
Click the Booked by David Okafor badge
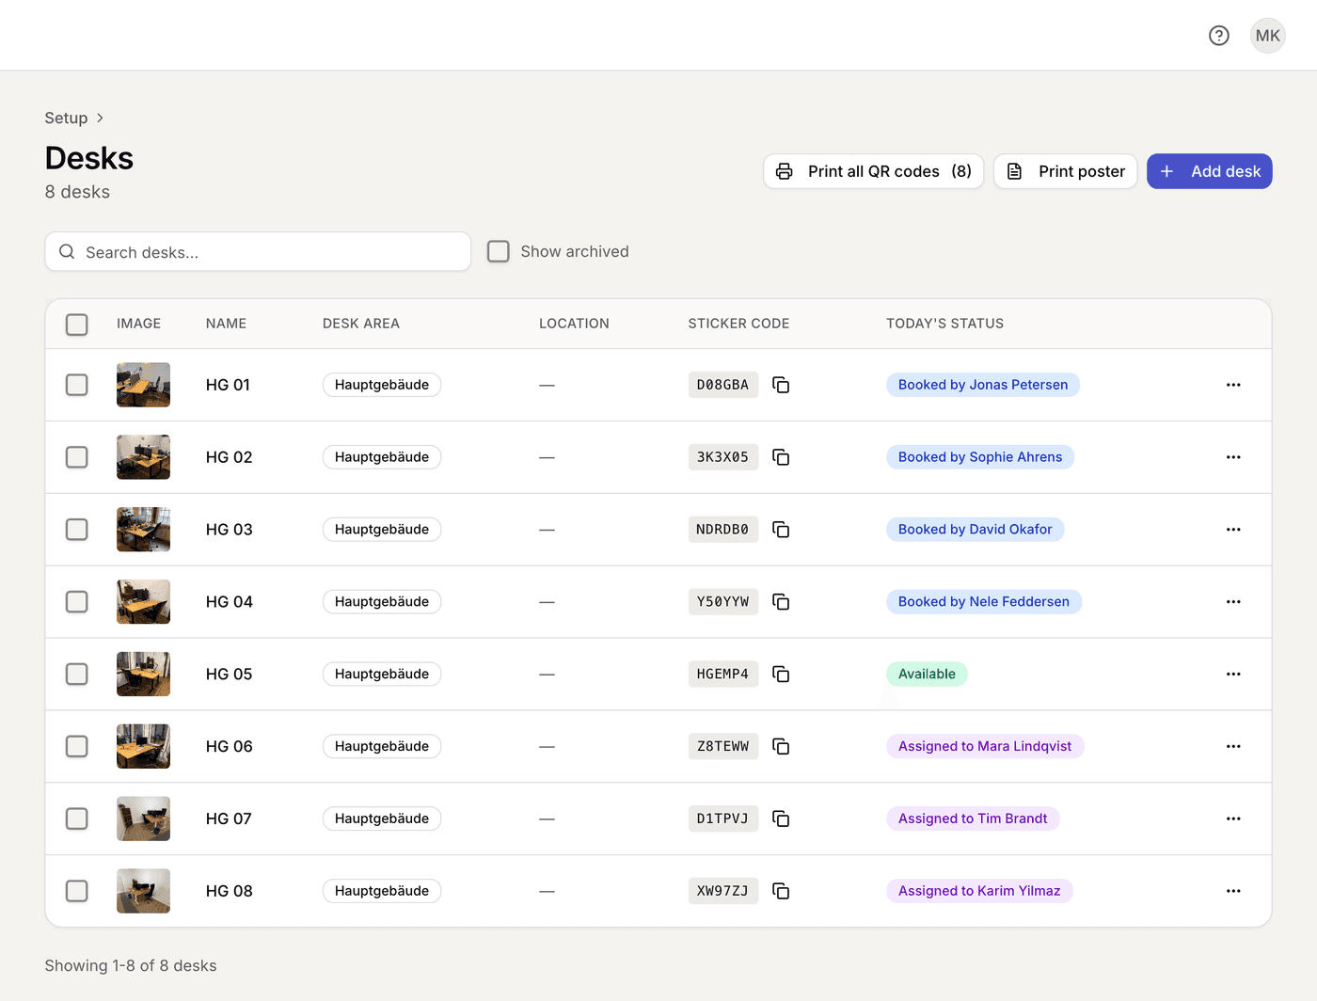[975, 530]
